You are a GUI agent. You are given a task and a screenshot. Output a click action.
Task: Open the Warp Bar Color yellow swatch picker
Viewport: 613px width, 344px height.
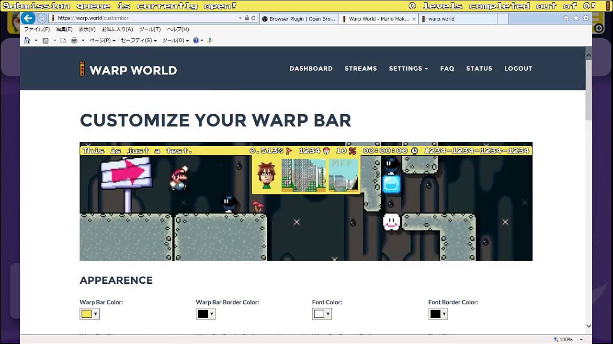click(x=90, y=314)
